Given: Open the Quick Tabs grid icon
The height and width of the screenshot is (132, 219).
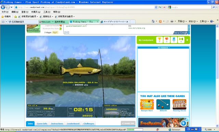Looking at the screenshot, I should [3, 21].
